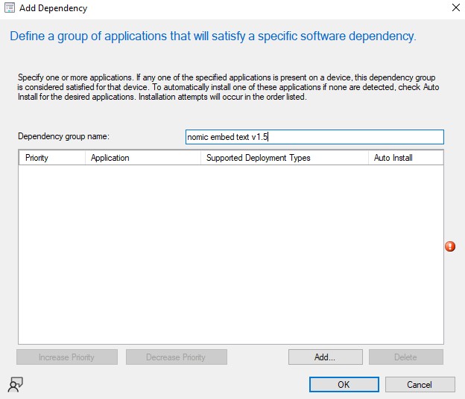Confirm the dialog with OK
The width and height of the screenshot is (465, 399).
point(343,385)
